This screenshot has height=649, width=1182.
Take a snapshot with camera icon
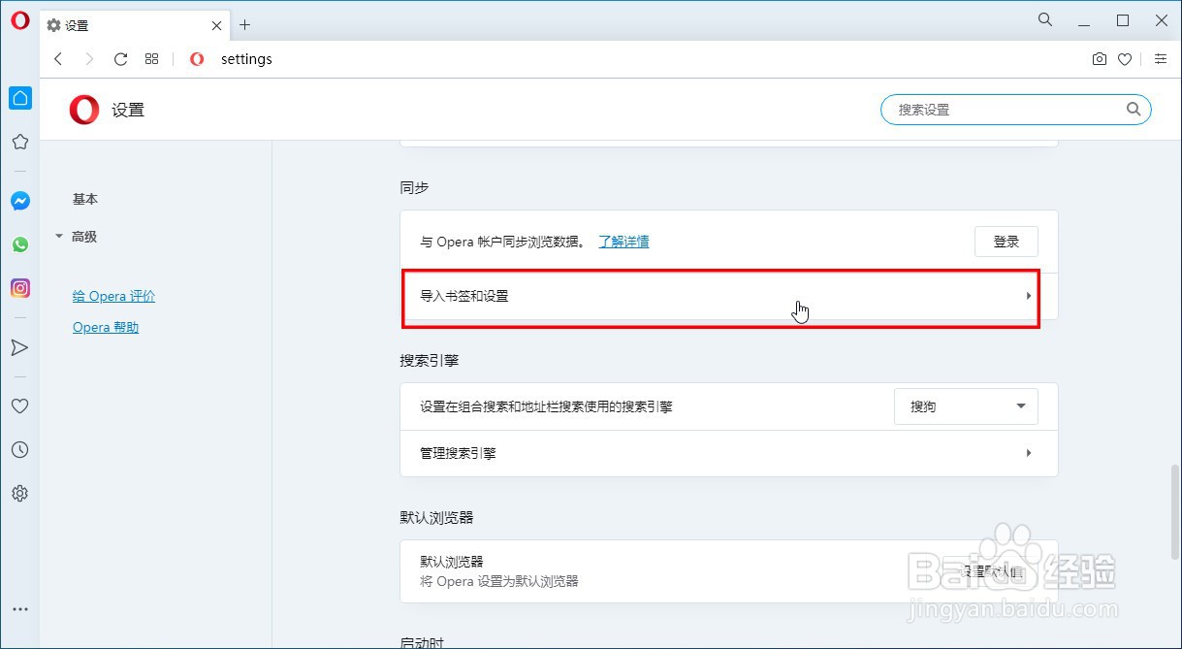pyautogui.click(x=1099, y=59)
